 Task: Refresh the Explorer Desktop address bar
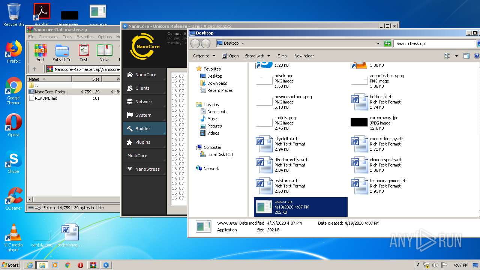(x=387, y=43)
